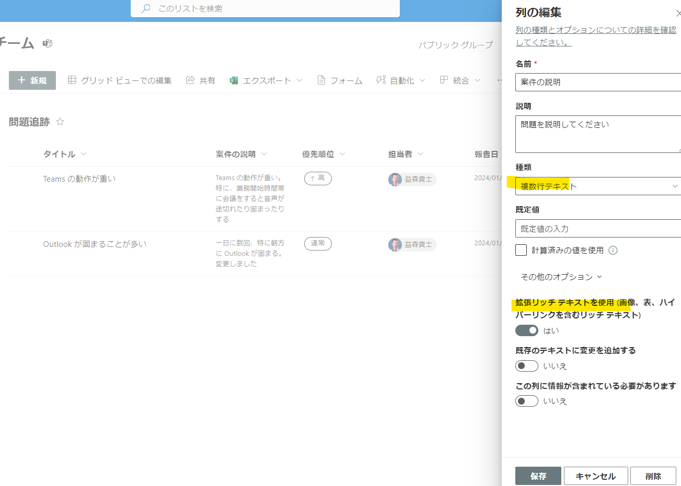Click the grid view edit icon
The image size is (681, 486).
(72, 80)
